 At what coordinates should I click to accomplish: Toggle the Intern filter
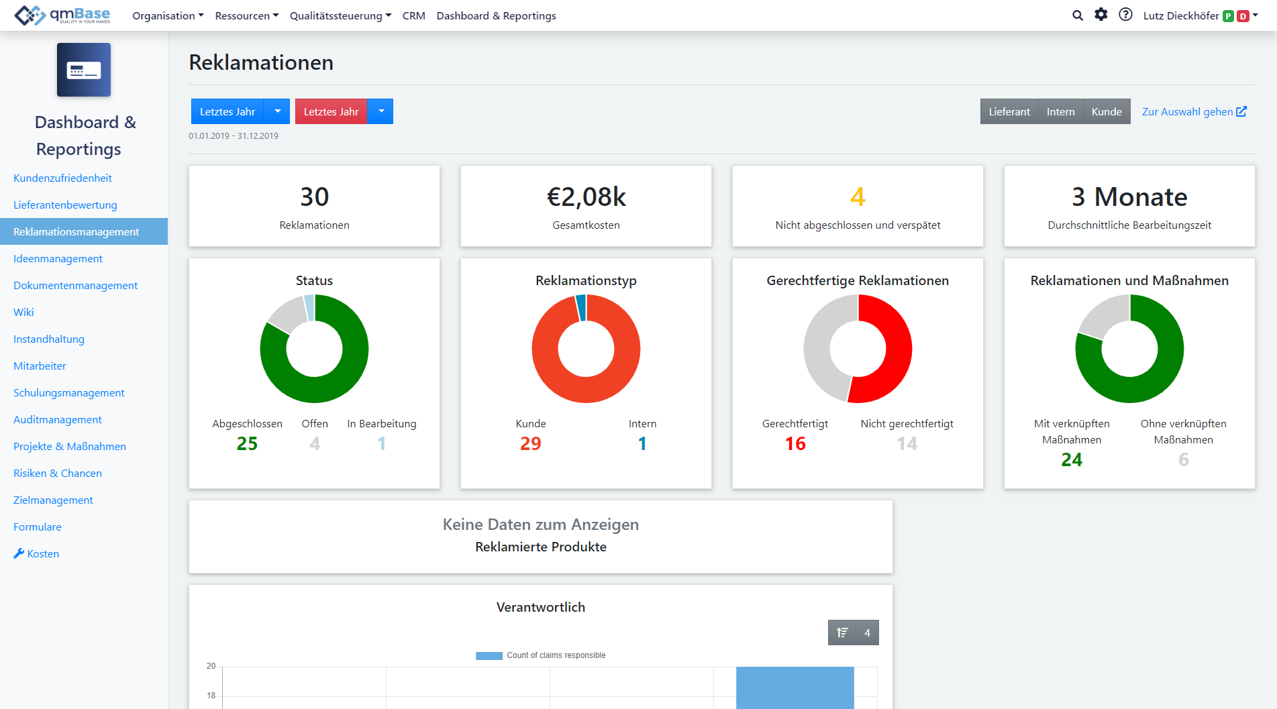click(x=1060, y=111)
